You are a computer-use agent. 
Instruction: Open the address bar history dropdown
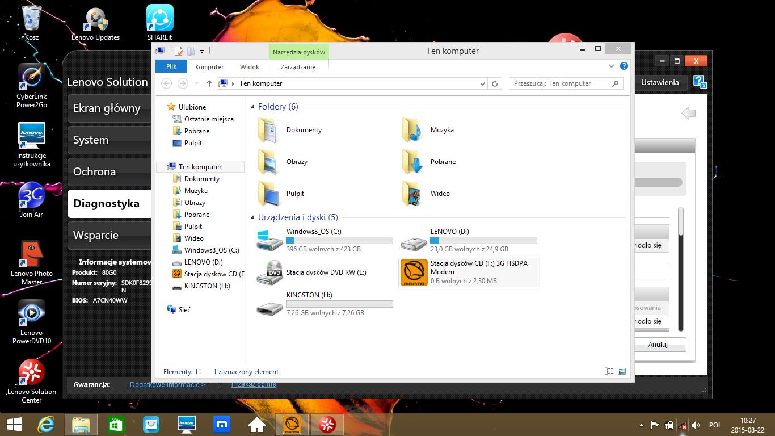(x=483, y=83)
